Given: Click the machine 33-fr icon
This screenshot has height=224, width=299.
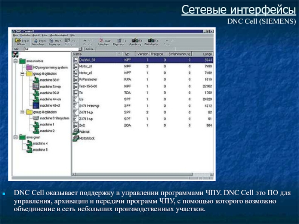Looking at the screenshot, I should 36,80.
